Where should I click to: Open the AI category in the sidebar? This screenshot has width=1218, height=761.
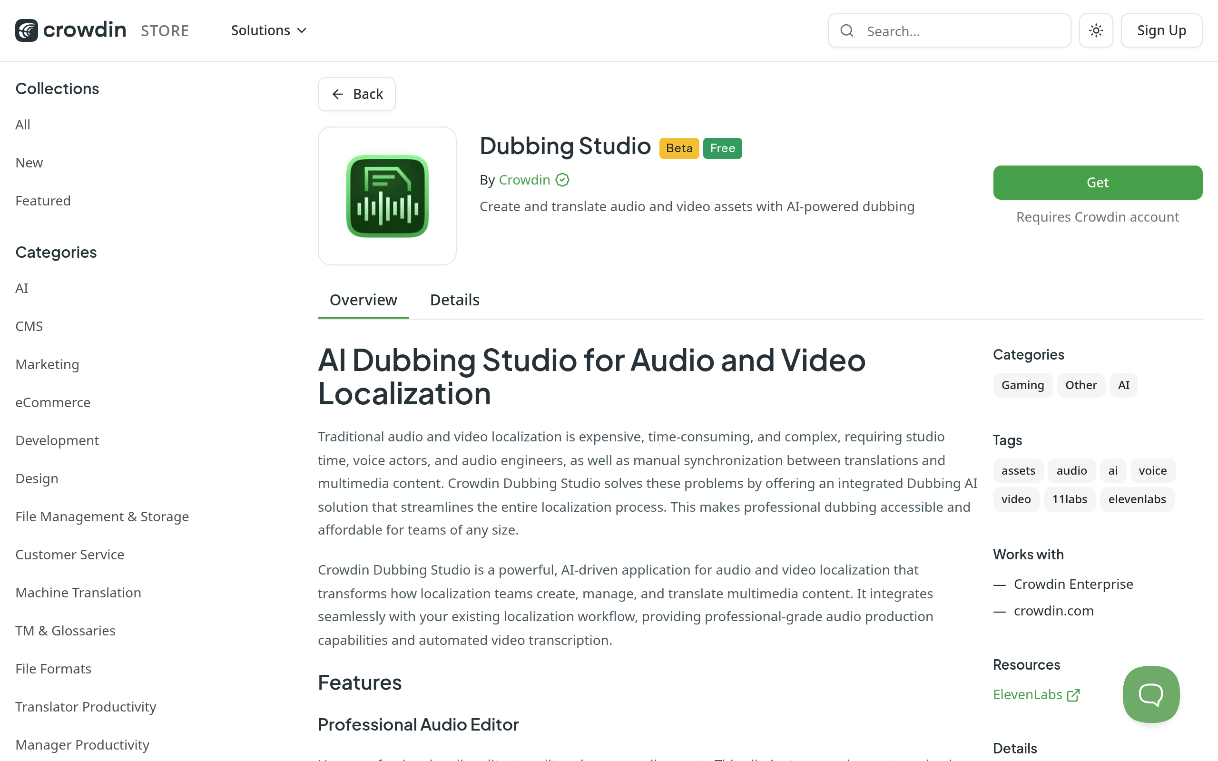21,288
